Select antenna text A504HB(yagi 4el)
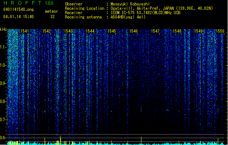Screen dimensions: 228x145 tap(128, 17)
